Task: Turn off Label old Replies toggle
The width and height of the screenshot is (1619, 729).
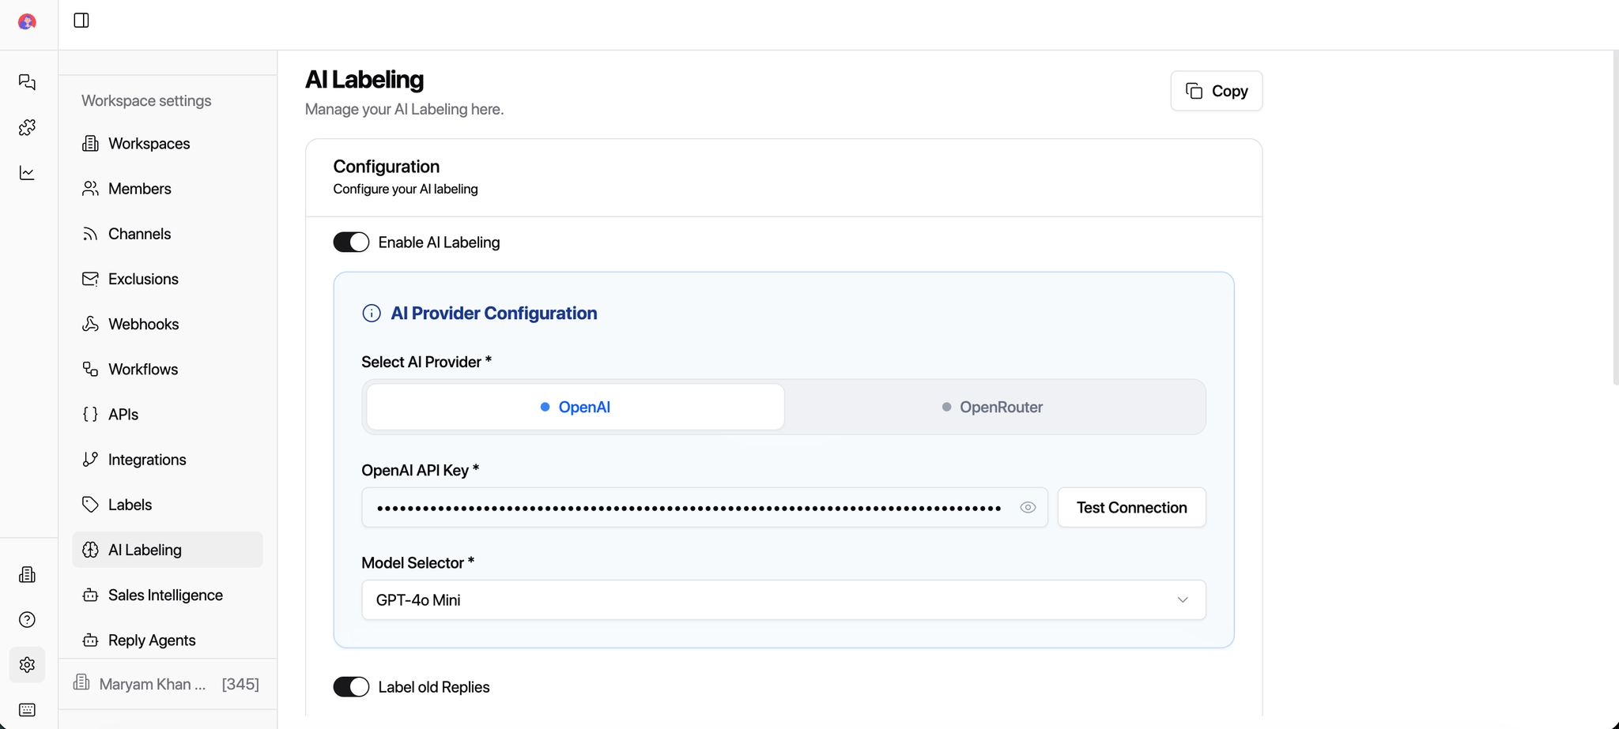Action: tap(351, 687)
